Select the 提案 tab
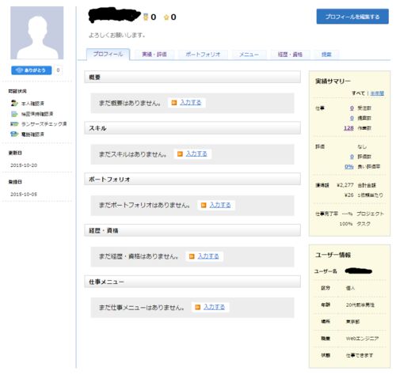The width and height of the screenshot is (396, 375). pyautogui.click(x=326, y=55)
